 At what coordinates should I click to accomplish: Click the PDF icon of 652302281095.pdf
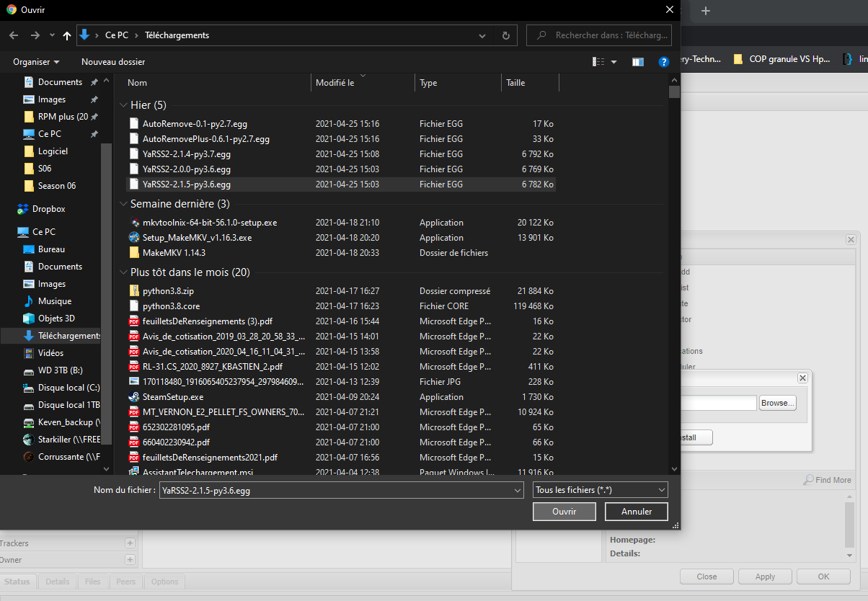pos(134,427)
